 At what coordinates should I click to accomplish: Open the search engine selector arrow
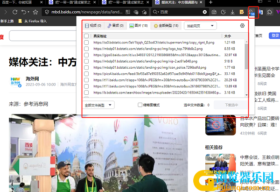click(x=158, y=12)
